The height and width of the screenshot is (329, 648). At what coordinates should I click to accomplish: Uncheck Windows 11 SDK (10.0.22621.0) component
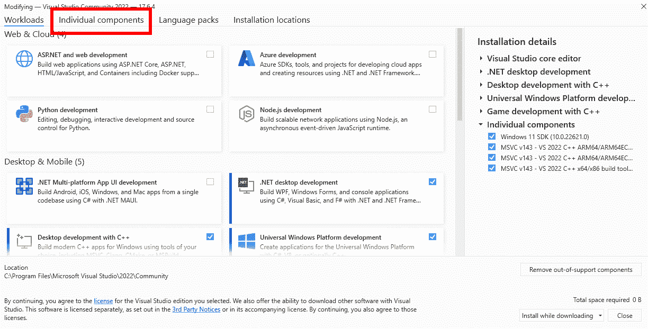coord(492,136)
